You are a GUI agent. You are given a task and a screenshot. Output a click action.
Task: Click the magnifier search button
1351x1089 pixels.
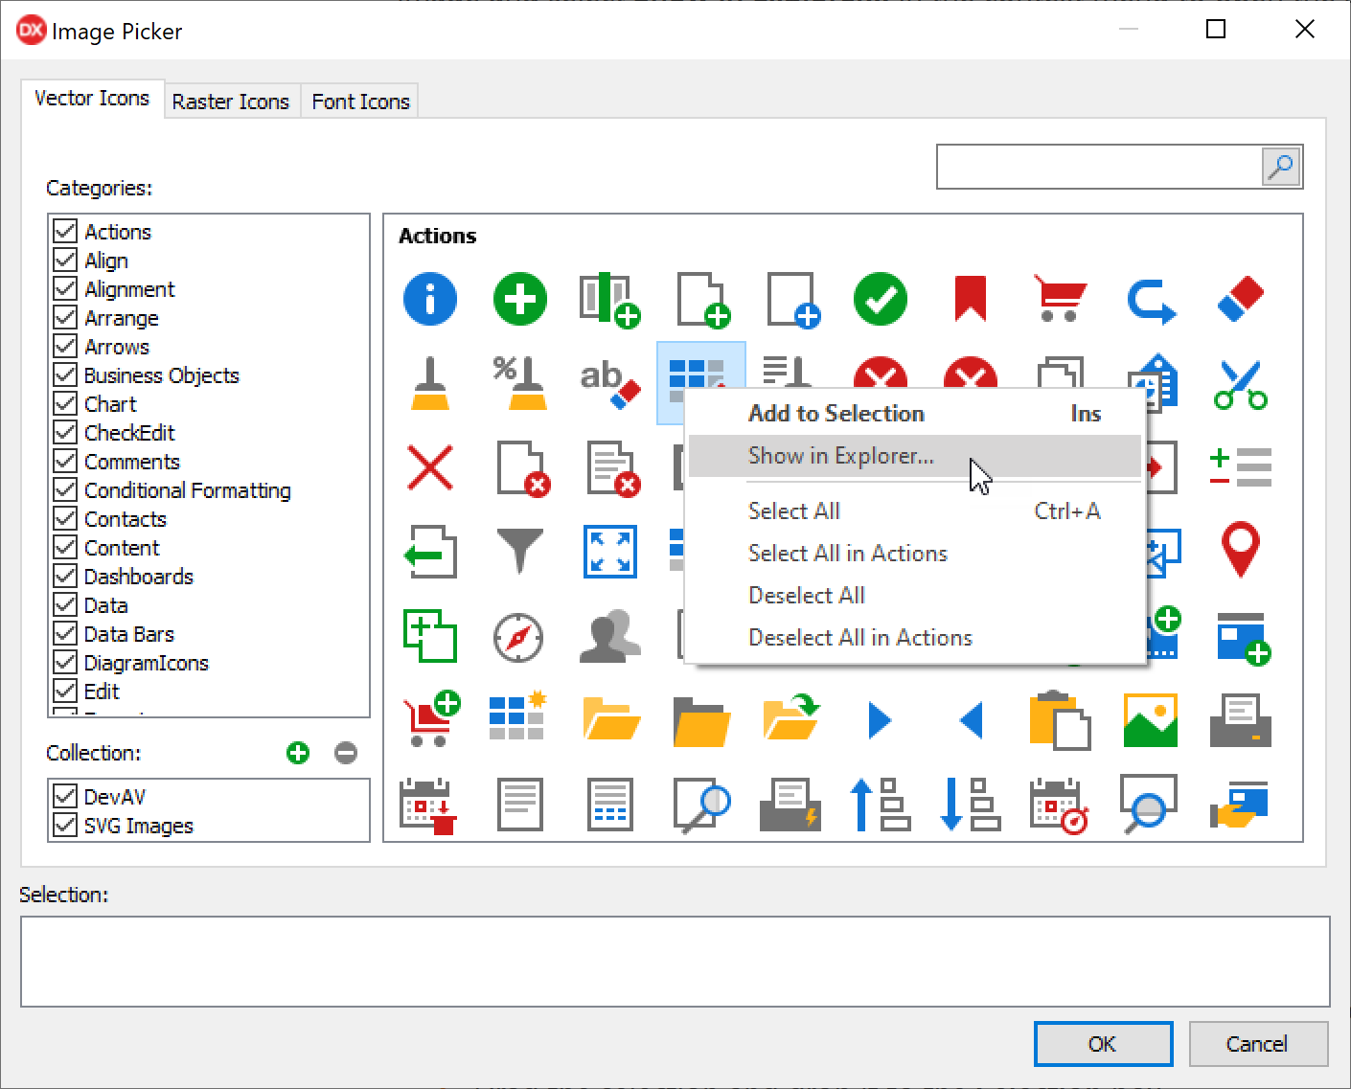[1281, 168]
